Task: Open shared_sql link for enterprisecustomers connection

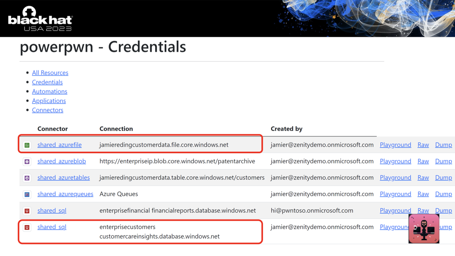Action: coord(52,227)
